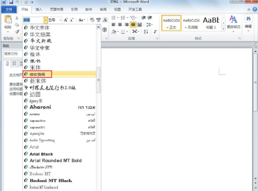Image resolution: width=258 pixels, height=191 pixels.
Task: Toggle Align Left paragraph alignment
Action: click(114, 25)
